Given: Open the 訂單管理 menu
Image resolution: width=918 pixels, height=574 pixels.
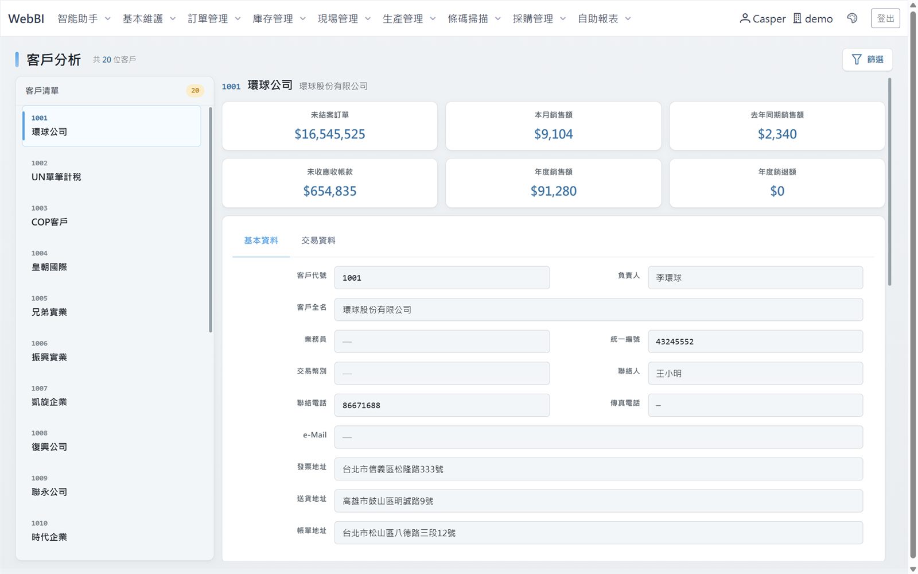Looking at the screenshot, I should pyautogui.click(x=214, y=18).
